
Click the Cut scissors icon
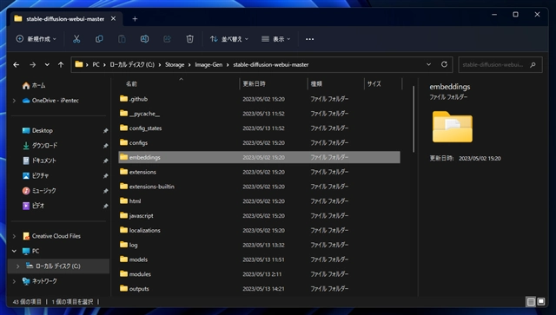pyautogui.click(x=76, y=39)
